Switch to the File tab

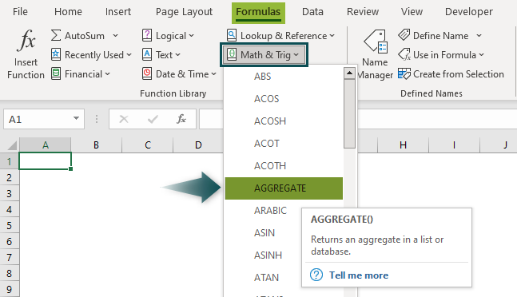[20, 11]
